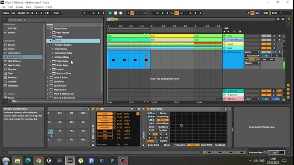Select the Sounds category
The width and height of the screenshot is (294, 165).
tap(11, 45)
